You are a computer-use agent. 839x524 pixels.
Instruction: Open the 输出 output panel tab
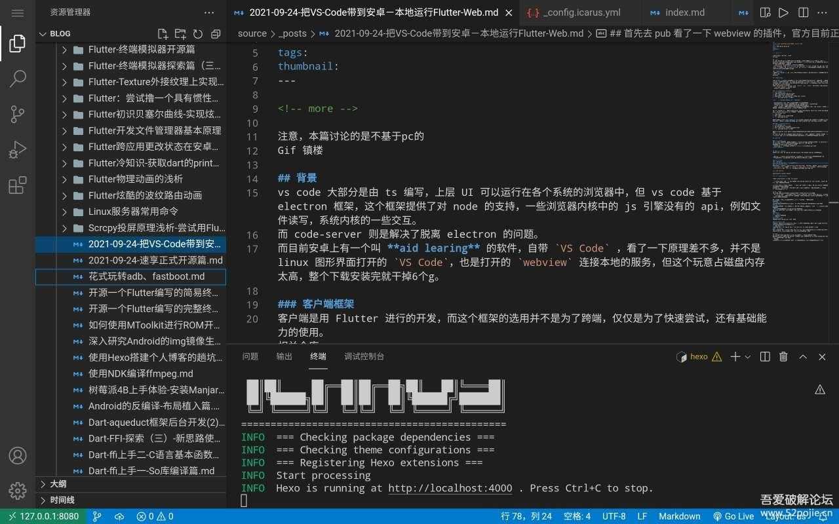point(284,356)
